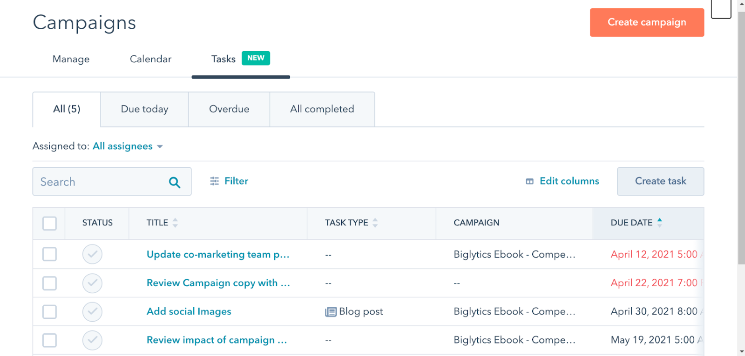
Task: Click the STATUS column header
Action: tap(97, 223)
